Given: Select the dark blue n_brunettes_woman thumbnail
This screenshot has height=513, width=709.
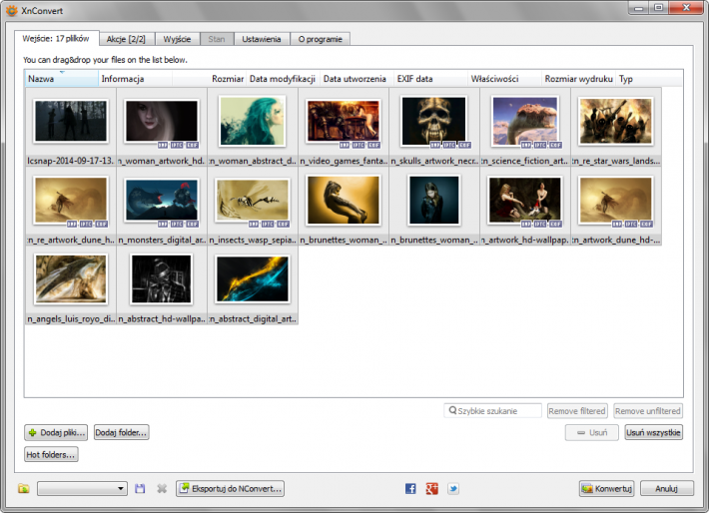Looking at the screenshot, I should point(434,200).
